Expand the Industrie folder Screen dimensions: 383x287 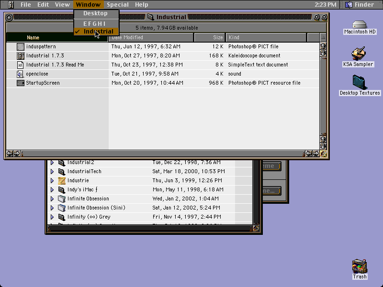[52, 181]
